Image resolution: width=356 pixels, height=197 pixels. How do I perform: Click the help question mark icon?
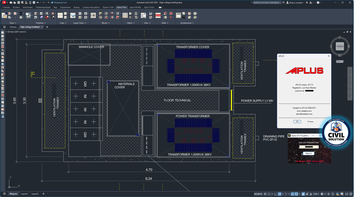tap(318, 2)
